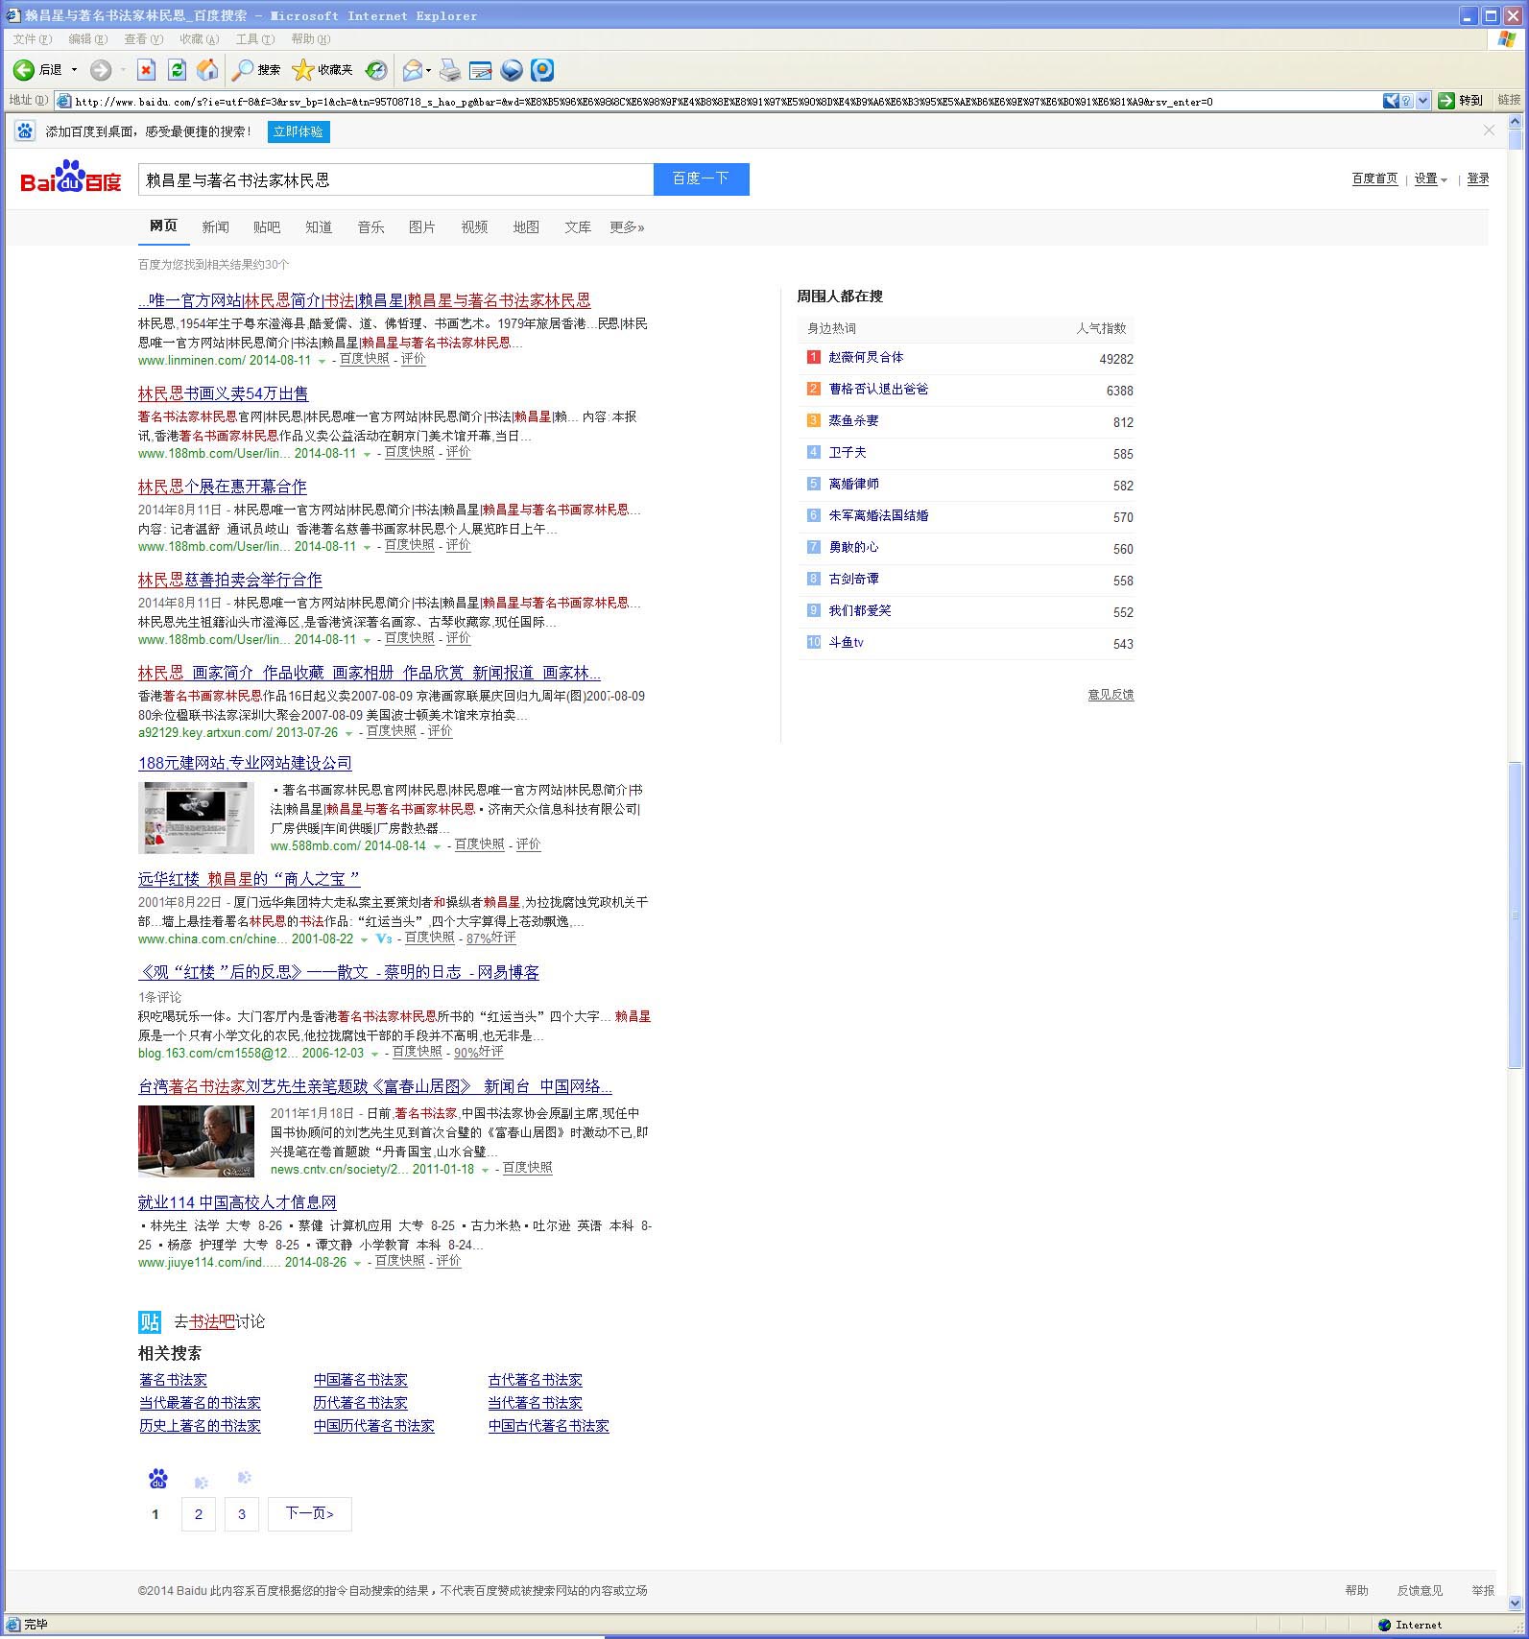
Task: Click the last blue square toolbar icon
Action: coord(542,70)
